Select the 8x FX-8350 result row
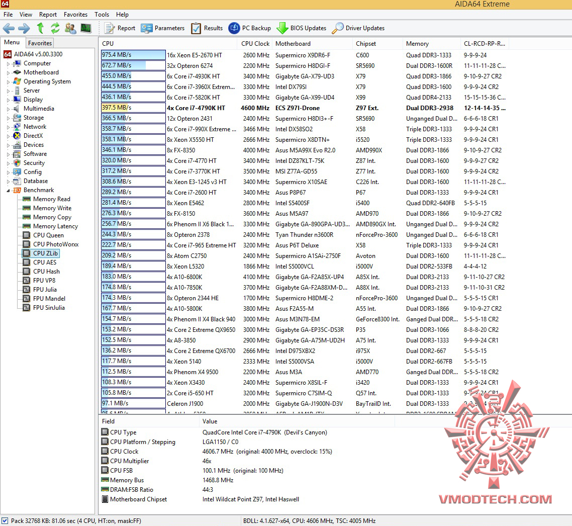The height and width of the screenshot is (526, 572). [x=305, y=150]
